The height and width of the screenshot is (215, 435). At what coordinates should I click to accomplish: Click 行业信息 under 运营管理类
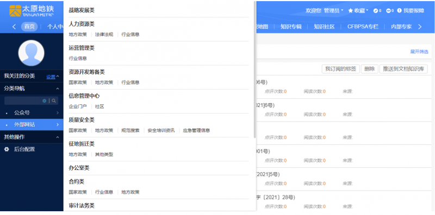[x=78, y=59]
